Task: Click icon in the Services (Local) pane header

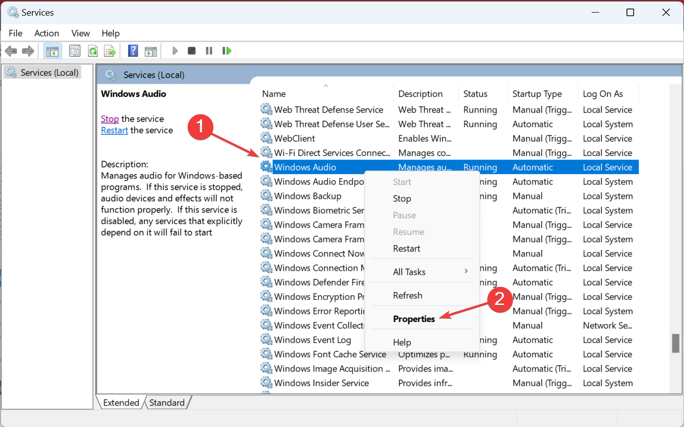Action: click(111, 75)
